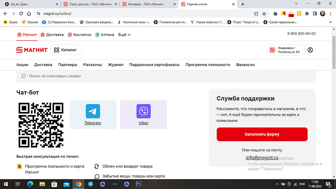Click the Каталог grid button
This screenshot has width=336, height=189.
coord(66,50)
